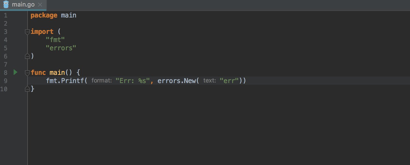Click line number 9 in the gutter

click(6, 81)
